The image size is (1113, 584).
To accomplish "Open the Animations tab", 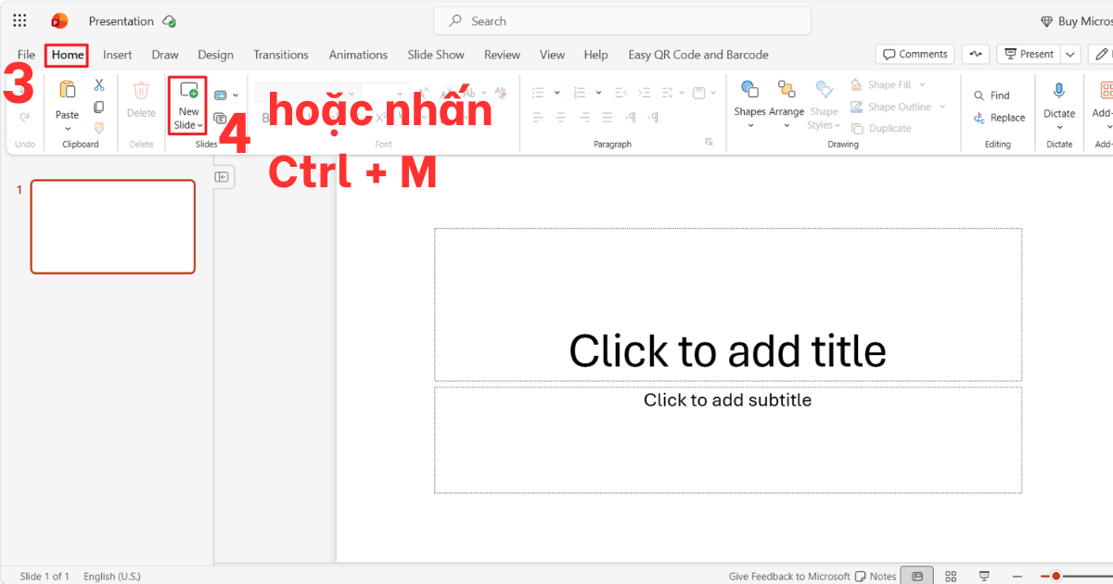I will (x=358, y=55).
